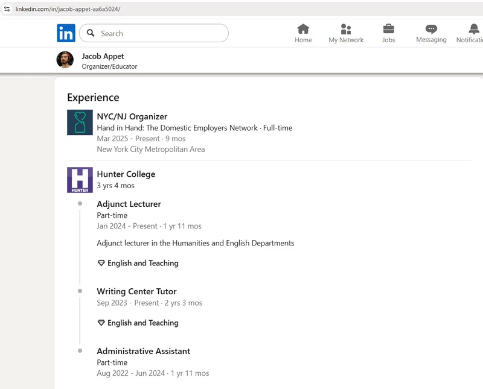Click diamond skills icon under Adjunct Lecturer
483x389 pixels.
point(101,263)
